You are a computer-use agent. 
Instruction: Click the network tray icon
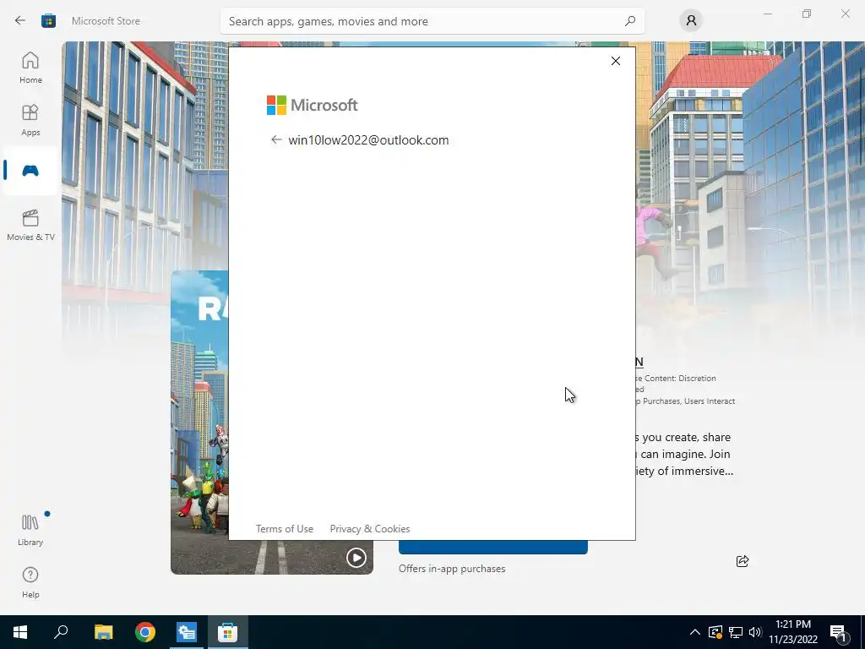pos(736,632)
